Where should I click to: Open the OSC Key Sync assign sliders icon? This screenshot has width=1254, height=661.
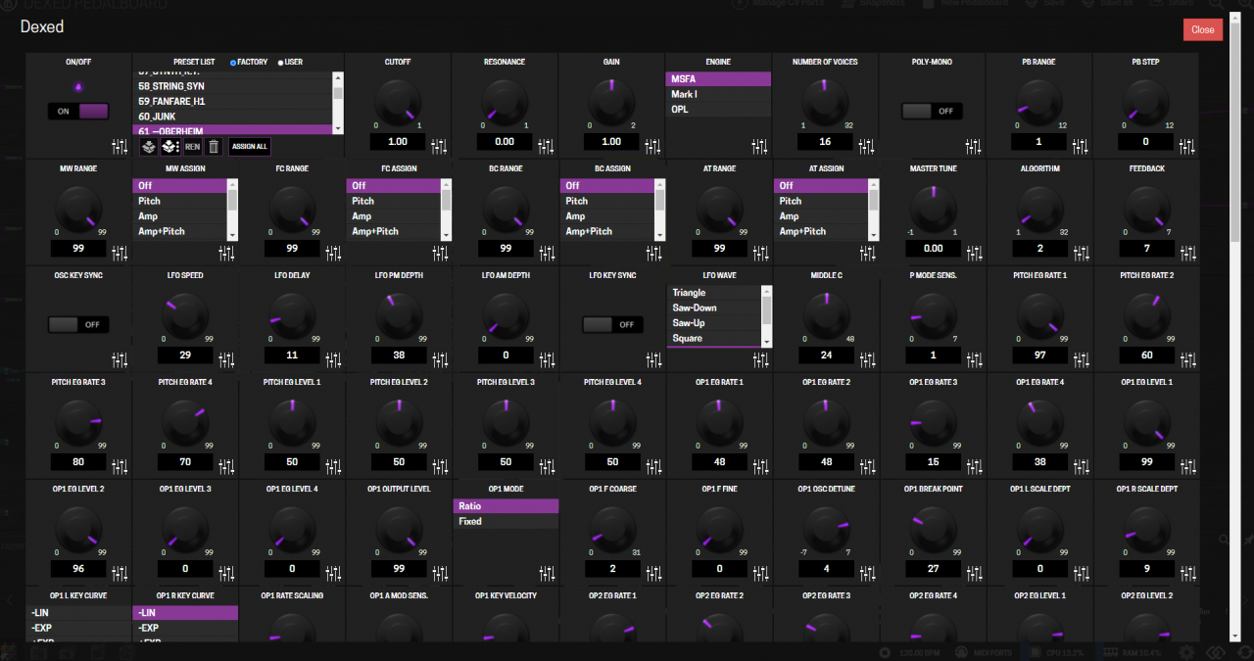[x=120, y=360]
